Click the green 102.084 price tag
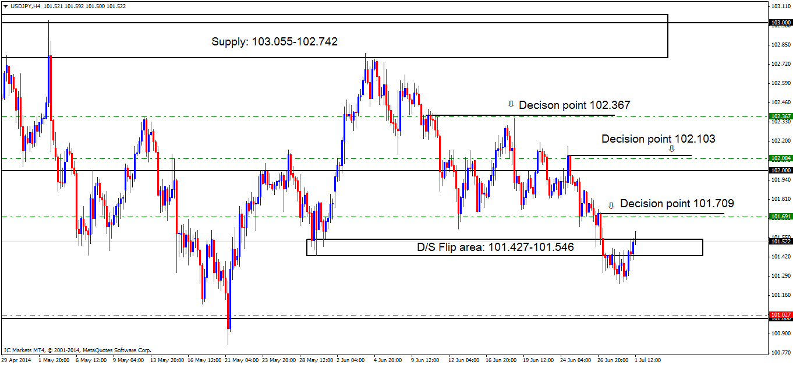Viewport: 793px width, 365px height. 781,158
